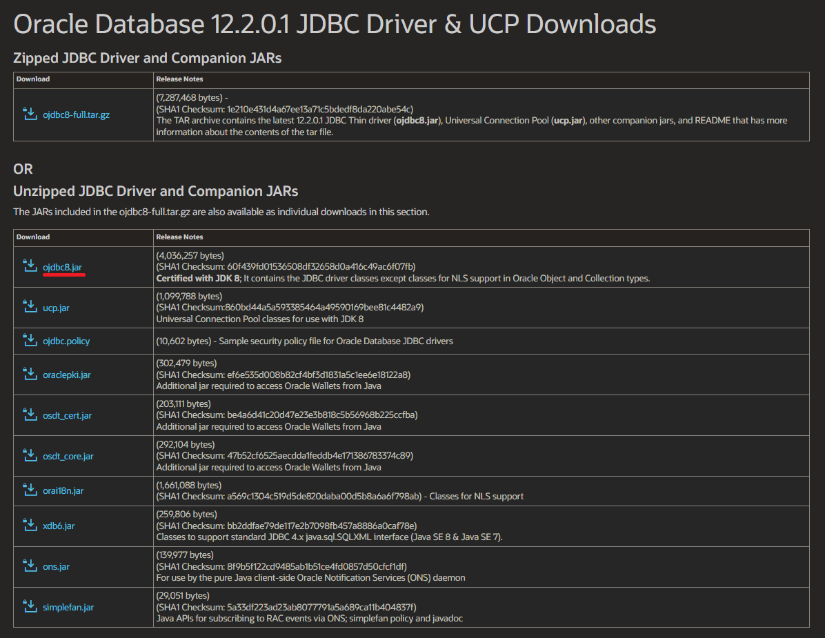Download the ojdbc8.jar link
825x638 pixels.
(62, 267)
